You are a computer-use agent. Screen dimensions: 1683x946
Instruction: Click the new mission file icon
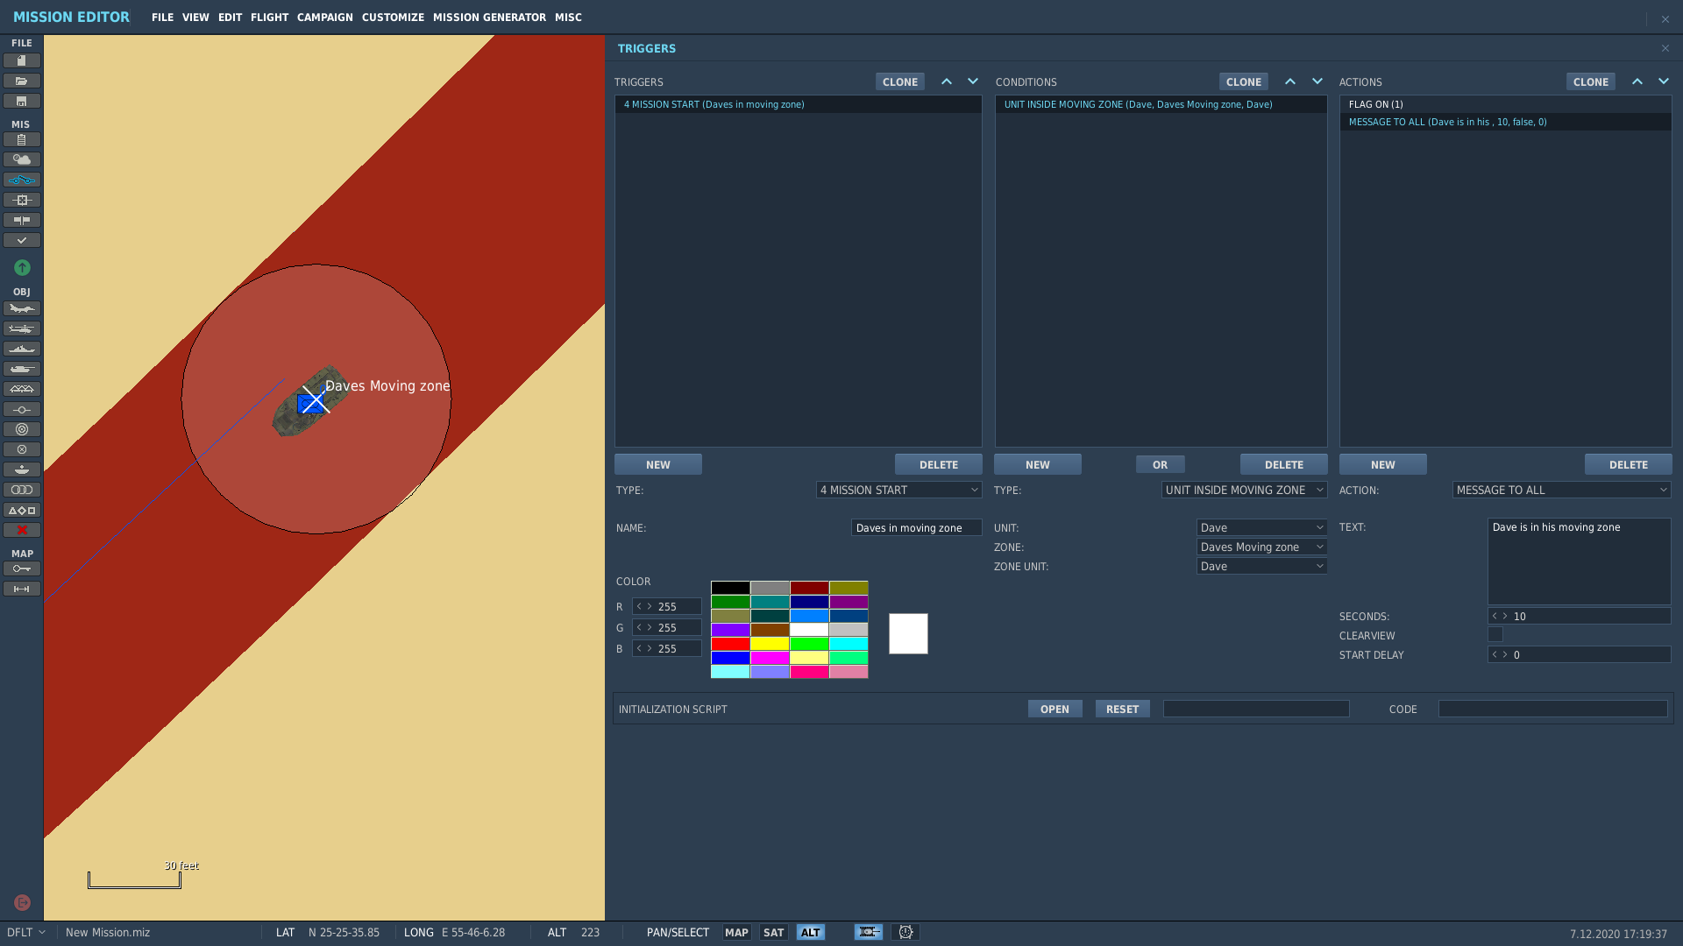[22, 60]
